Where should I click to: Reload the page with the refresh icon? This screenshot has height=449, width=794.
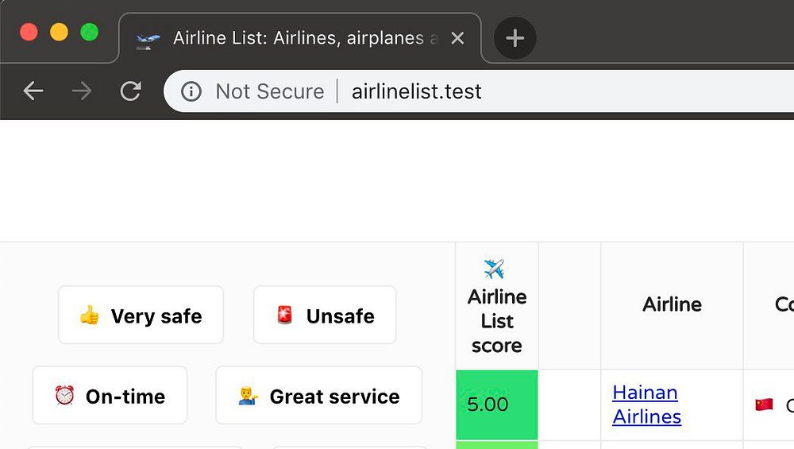[x=130, y=91]
